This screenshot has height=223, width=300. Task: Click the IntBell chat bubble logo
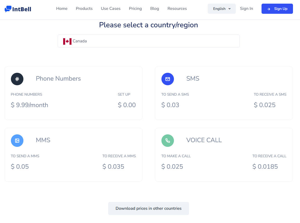[x=8, y=9]
